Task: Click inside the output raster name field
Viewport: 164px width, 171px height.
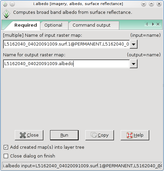Action: 66,64
